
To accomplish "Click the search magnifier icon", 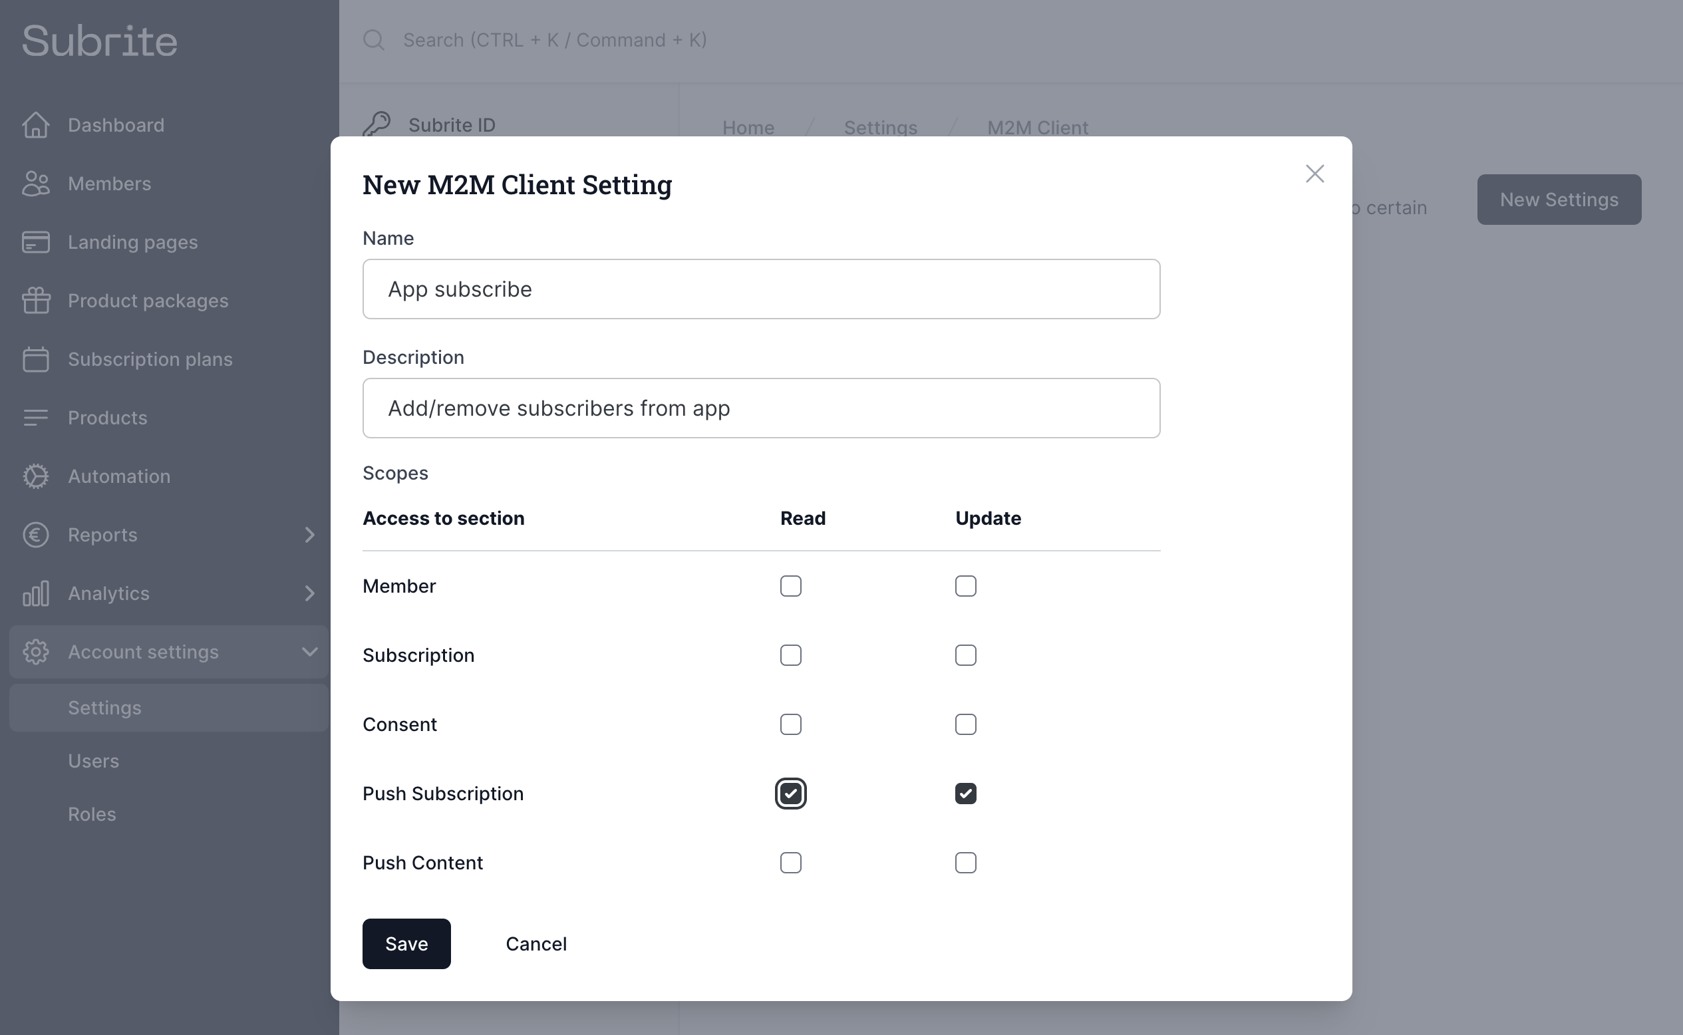I will tap(374, 40).
